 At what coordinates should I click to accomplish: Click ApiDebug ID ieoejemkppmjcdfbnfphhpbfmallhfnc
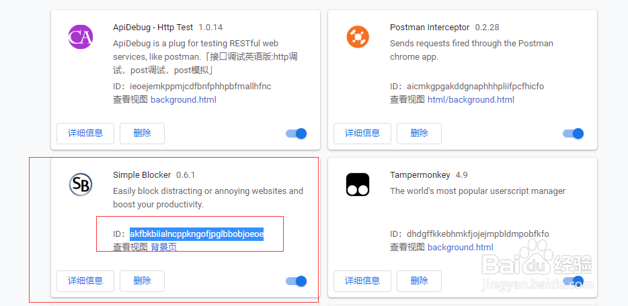[x=200, y=87]
